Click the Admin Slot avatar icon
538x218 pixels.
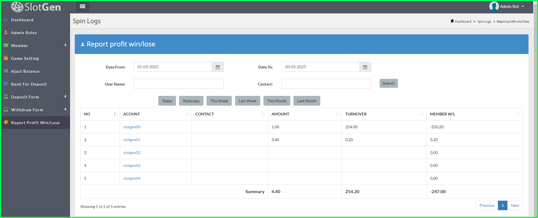[x=494, y=6]
